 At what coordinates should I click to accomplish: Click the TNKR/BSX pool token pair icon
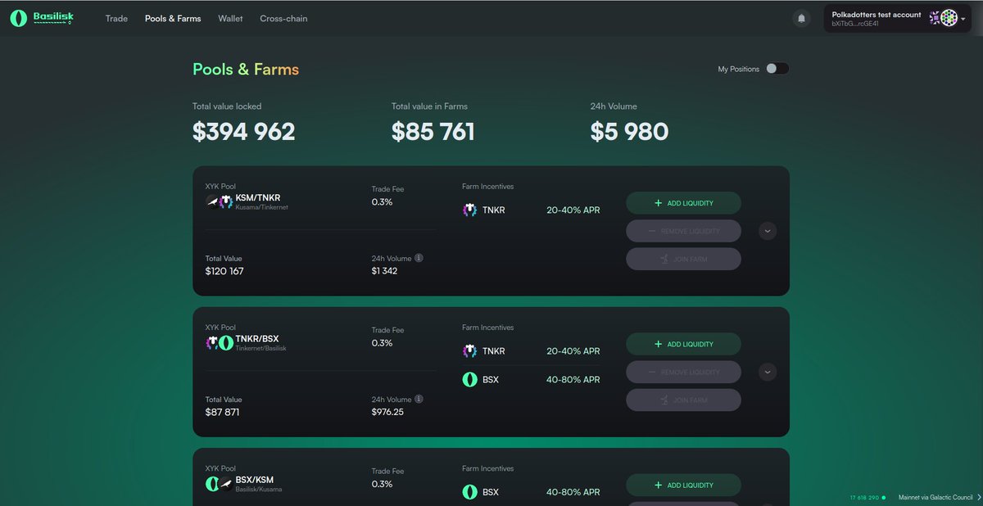coord(220,343)
